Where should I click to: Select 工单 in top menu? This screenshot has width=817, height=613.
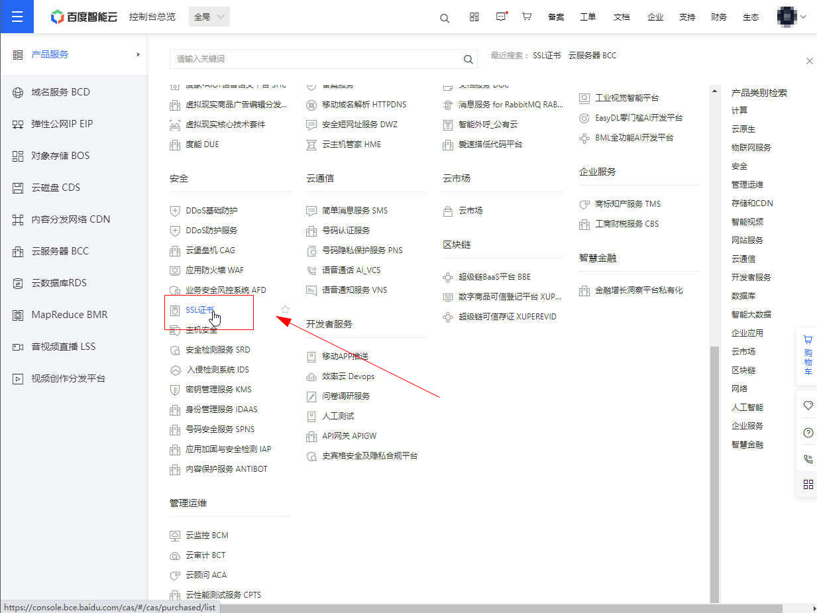[588, 17]
